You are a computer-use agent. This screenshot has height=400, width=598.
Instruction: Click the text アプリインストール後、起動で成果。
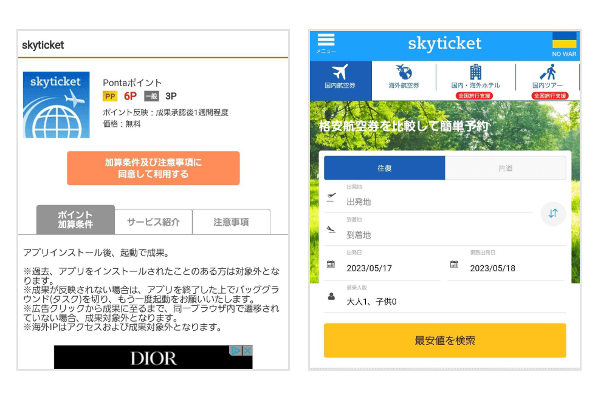(97, 253)
